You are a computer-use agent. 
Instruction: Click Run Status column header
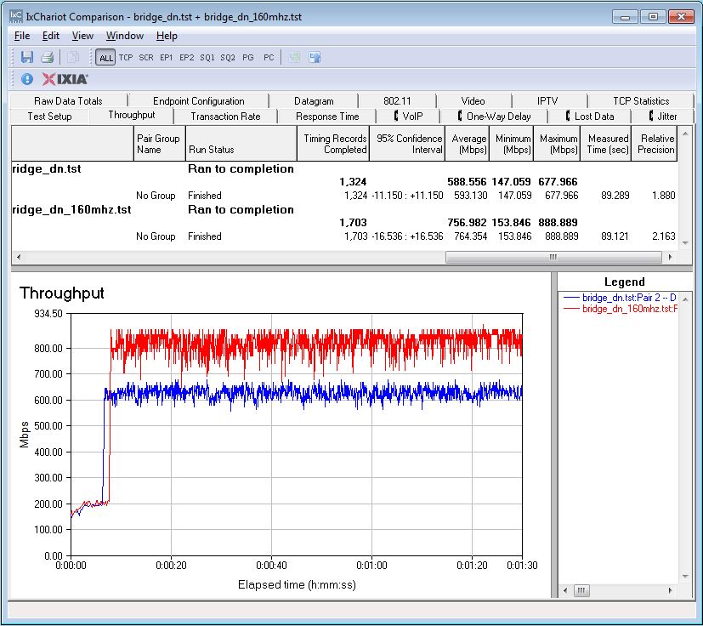point(241,144)
